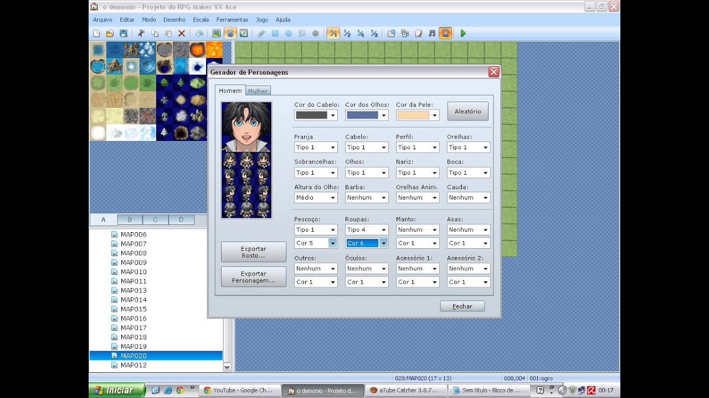
Task: Open a project using the folder icon
Action: tap(110, 34)
